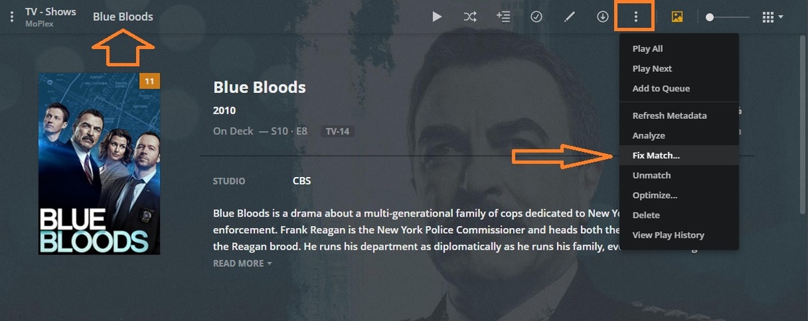Open the library options dots beside TV - Shows
Screen dimensions: 808x321
coord(12,17)
